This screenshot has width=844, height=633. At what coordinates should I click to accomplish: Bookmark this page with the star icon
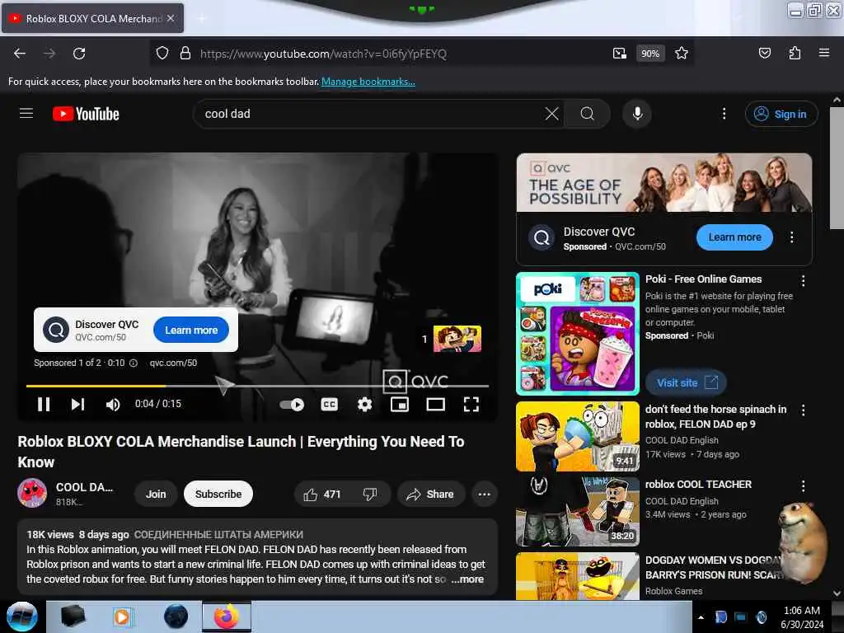point(682,54)
